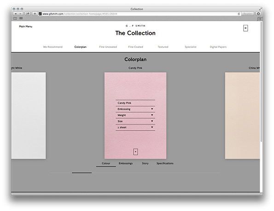Enter fullscreen with the window resize arrows
This screenshot has width=274, height=211.
click(260, 9)
